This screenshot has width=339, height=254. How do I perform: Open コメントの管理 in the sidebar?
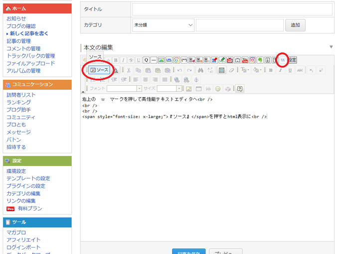23,49
